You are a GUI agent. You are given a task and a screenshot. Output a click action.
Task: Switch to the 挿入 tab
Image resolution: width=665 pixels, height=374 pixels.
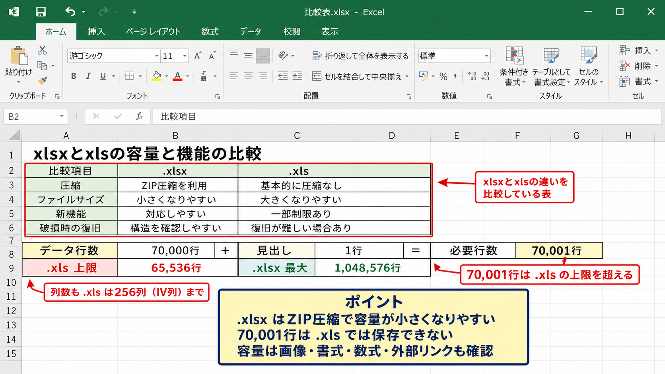pos(96,31)
